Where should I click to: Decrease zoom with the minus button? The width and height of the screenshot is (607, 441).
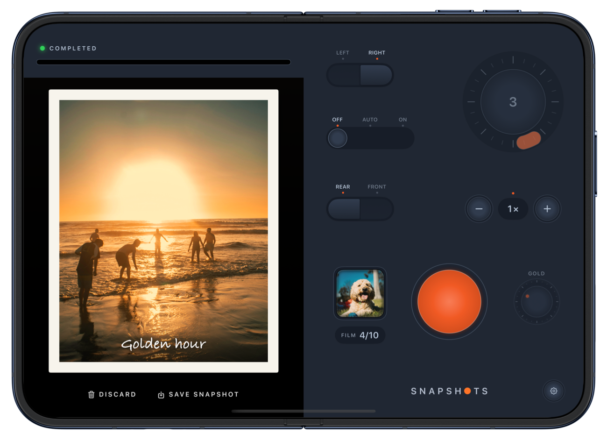479,209
